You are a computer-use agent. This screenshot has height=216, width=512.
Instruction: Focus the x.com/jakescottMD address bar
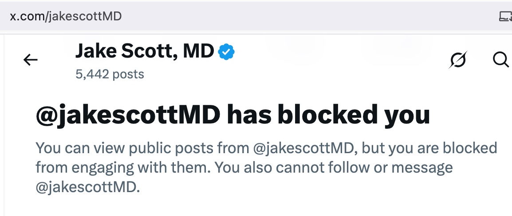(177, 17)
